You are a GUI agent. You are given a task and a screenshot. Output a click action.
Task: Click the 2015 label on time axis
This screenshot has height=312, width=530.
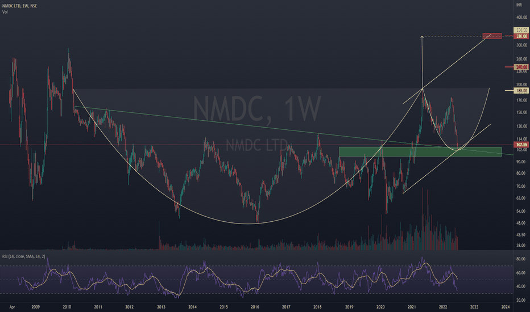coord(223,307)
